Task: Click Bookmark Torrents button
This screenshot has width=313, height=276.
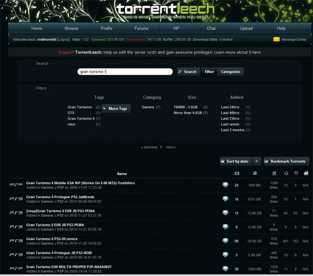Action: (286, 161)
